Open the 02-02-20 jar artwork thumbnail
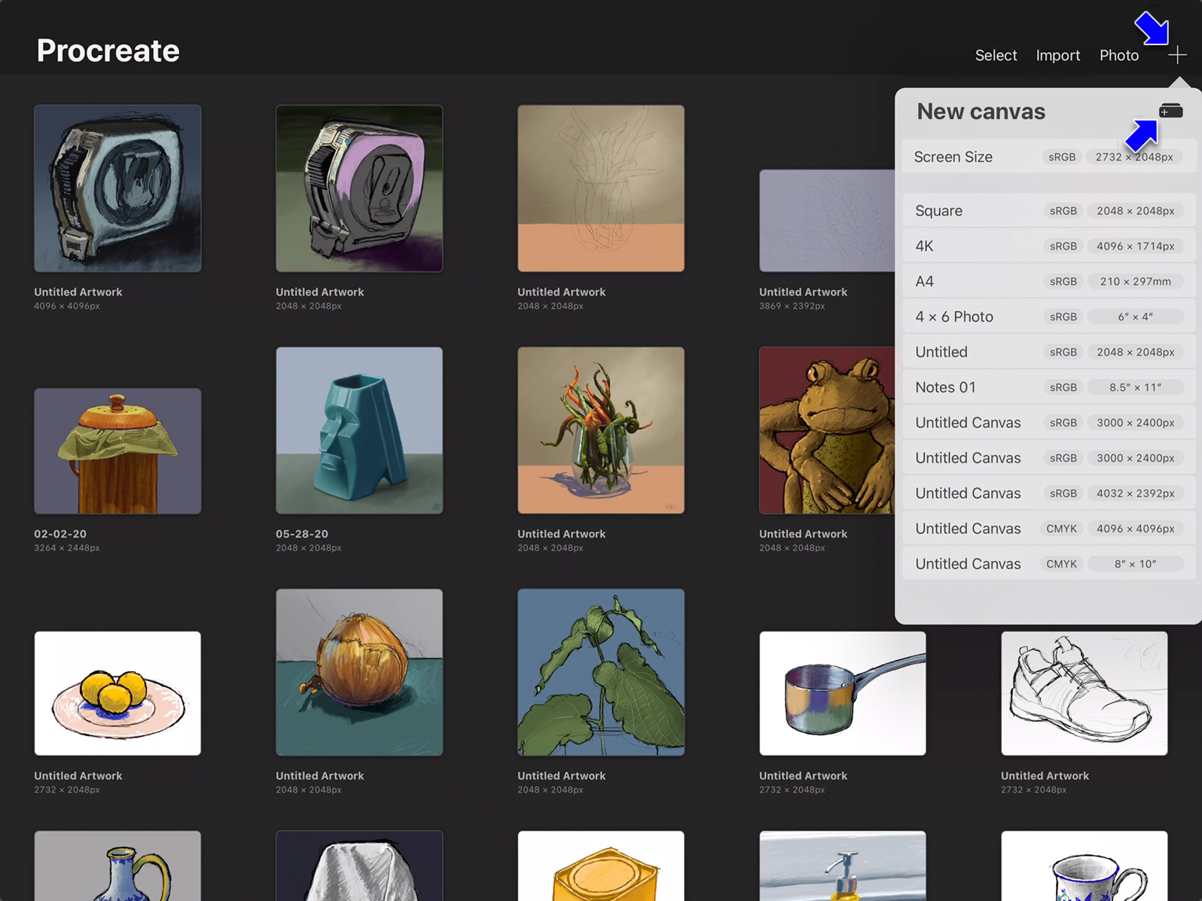Image resolution: width=1202 pixels, height=901 pixels. click(117, 451)
